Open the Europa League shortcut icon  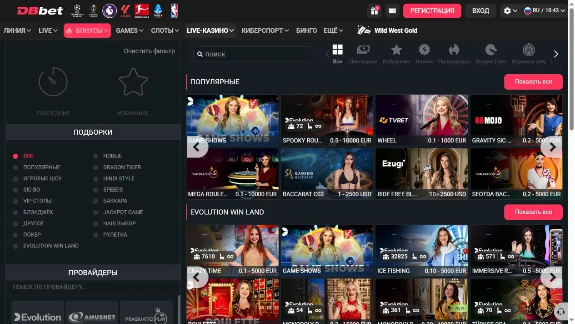(94, 11)
